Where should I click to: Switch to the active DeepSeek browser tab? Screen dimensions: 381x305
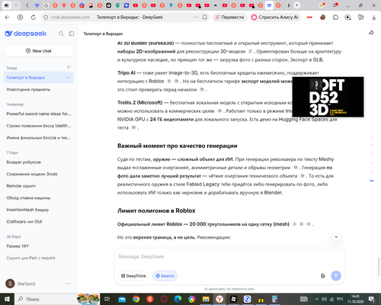point(269,5)
